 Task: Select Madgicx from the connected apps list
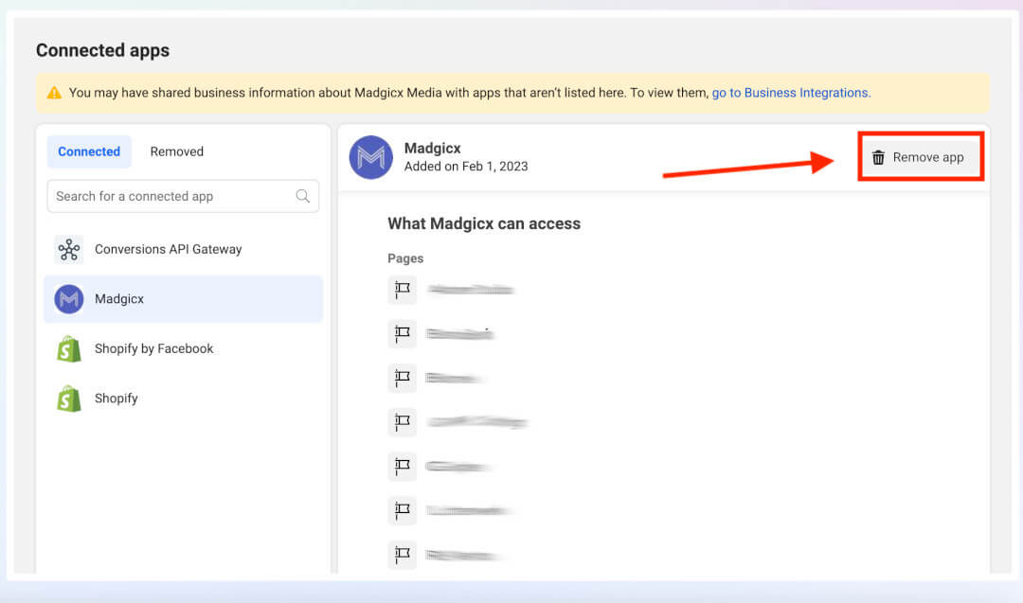(117, 298)
